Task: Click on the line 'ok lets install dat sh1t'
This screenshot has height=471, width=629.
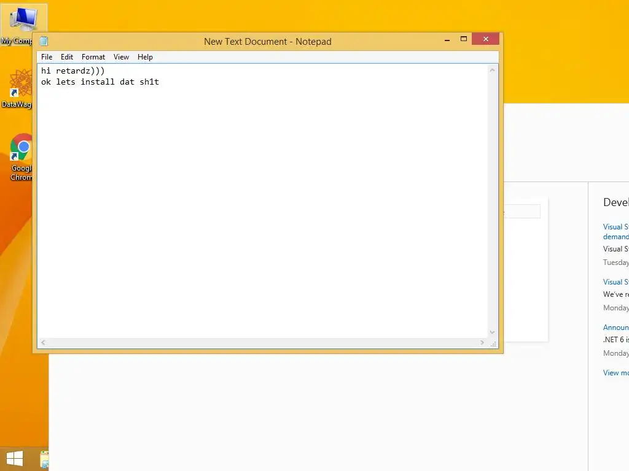Action: pos(100,82)
